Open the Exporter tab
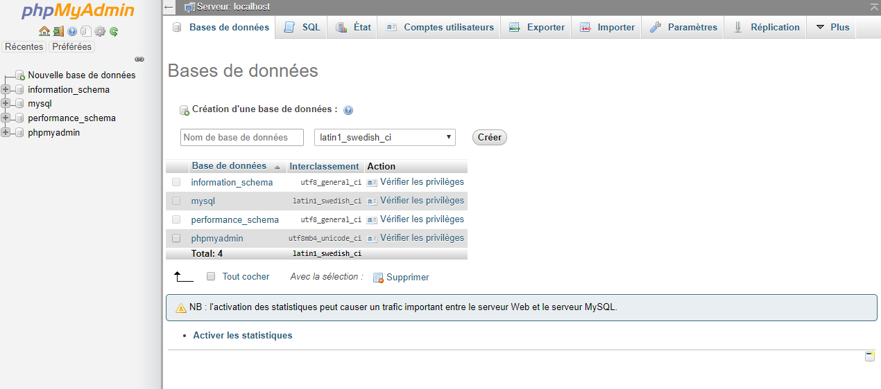Image resolution: width=881 pixels, height=389 pixels. 536,28
